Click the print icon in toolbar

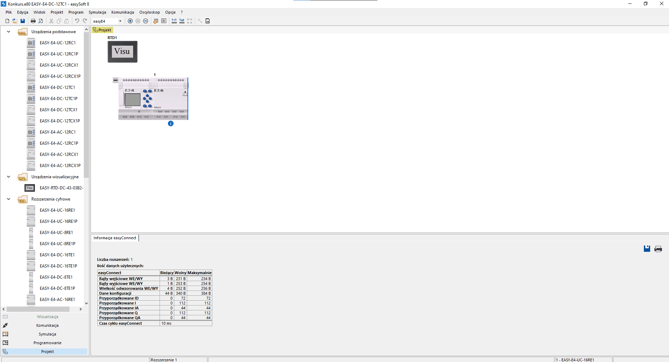33,21
